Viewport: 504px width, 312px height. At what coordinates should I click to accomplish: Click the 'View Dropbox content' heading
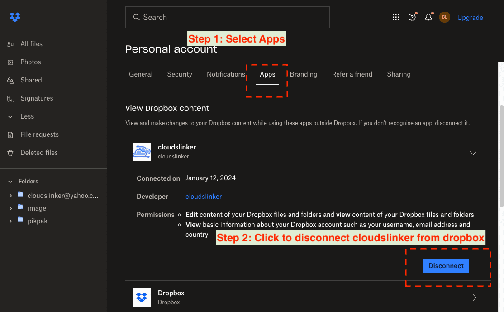(x=167, y=108)
